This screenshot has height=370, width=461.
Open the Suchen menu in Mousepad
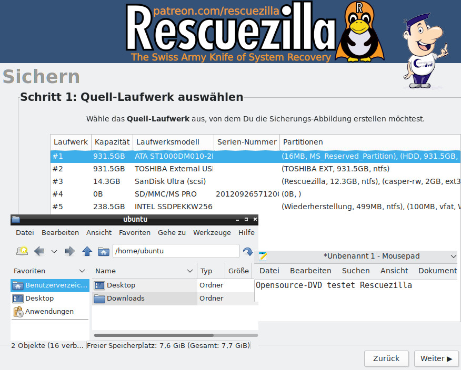[356, 271]
